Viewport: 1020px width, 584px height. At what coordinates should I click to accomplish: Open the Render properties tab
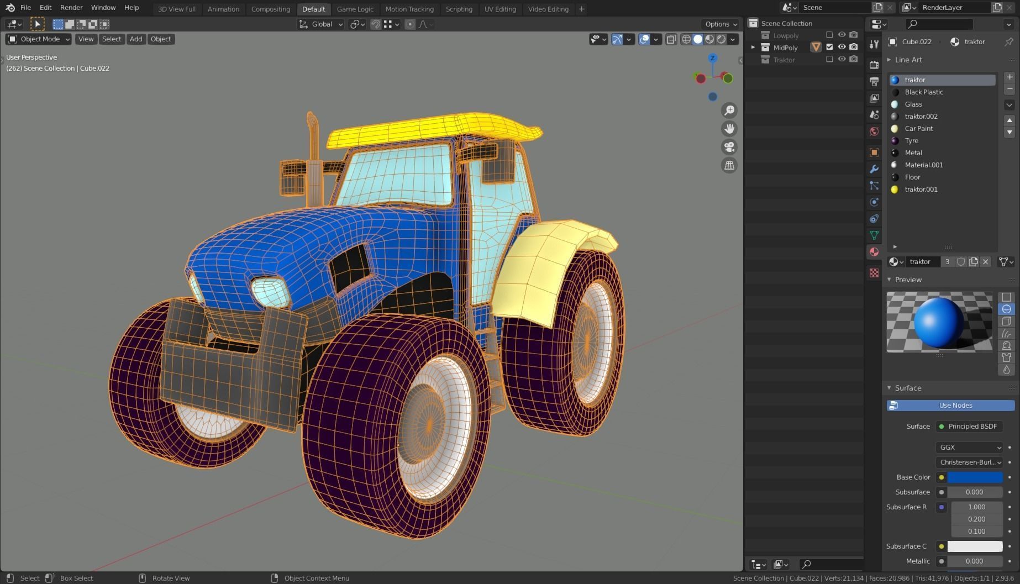[x=874, y=65]
